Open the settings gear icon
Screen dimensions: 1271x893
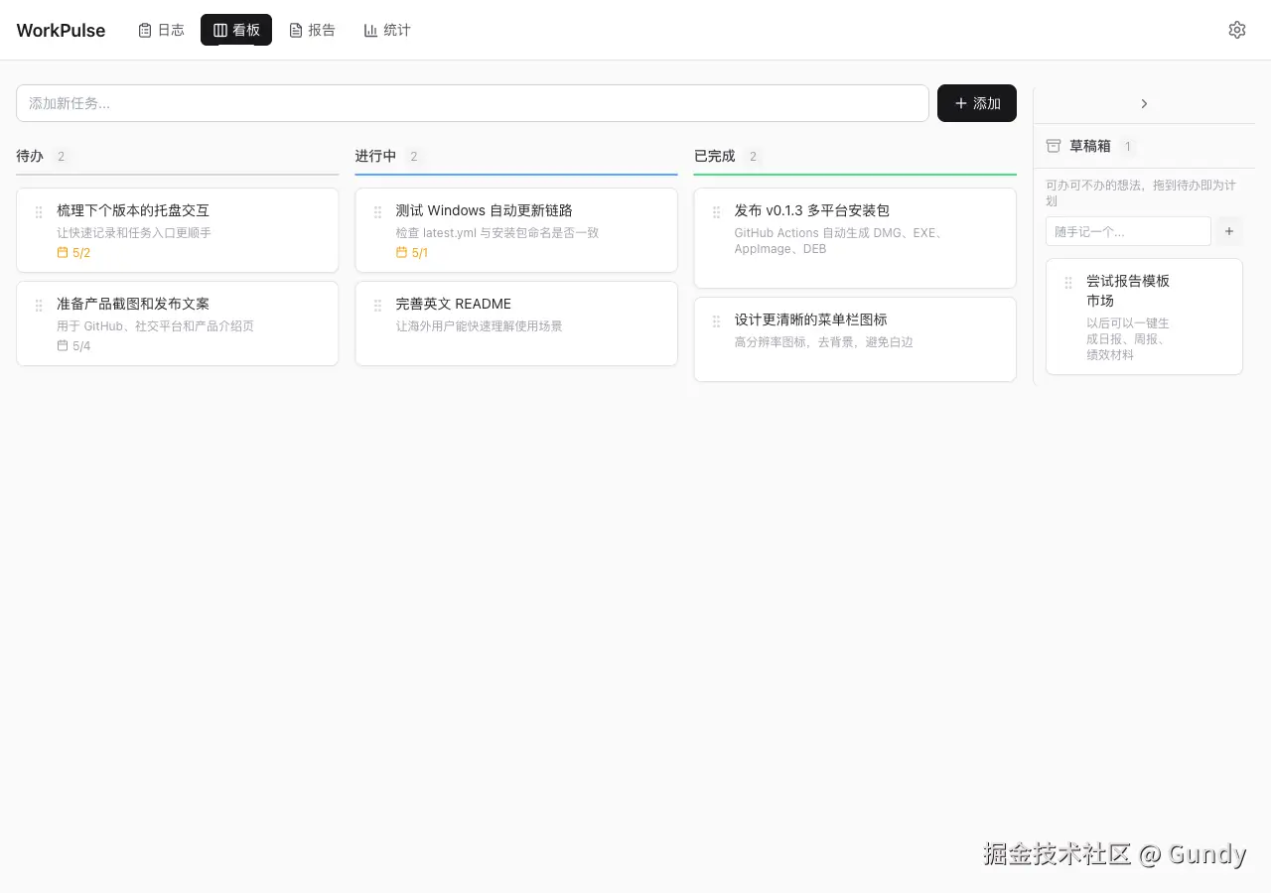[x=1236, y=30]
